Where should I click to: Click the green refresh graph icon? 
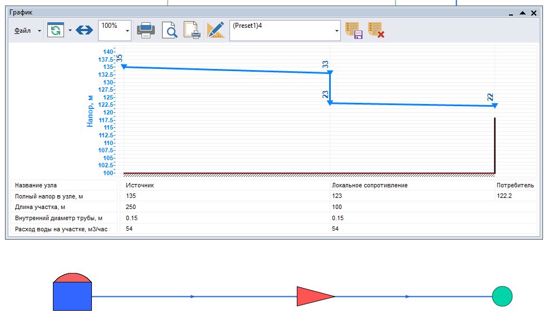click(56, 31)
